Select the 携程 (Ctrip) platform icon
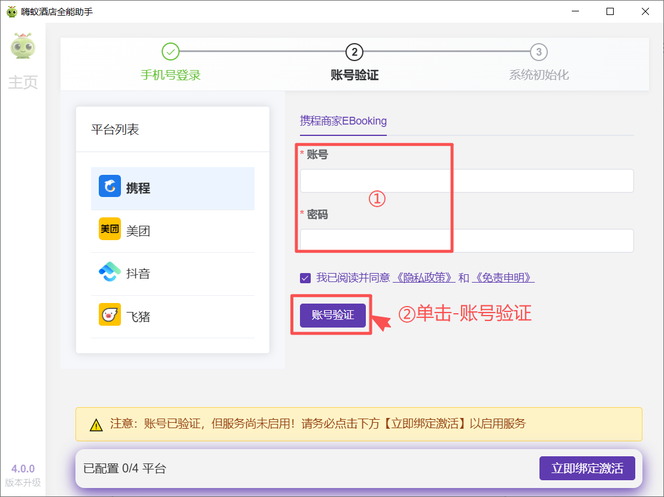 tap(109, 186)
